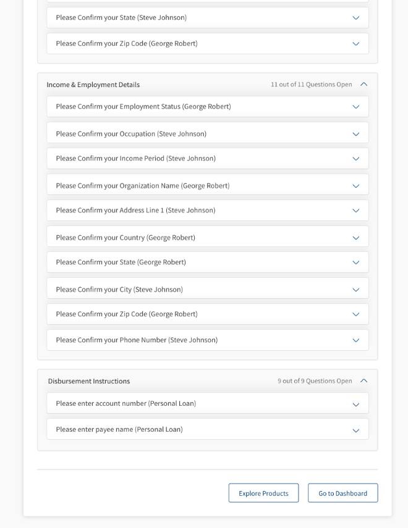Click the Explore Products button
This screenshot has width=408, height=528.
[264, 493]
